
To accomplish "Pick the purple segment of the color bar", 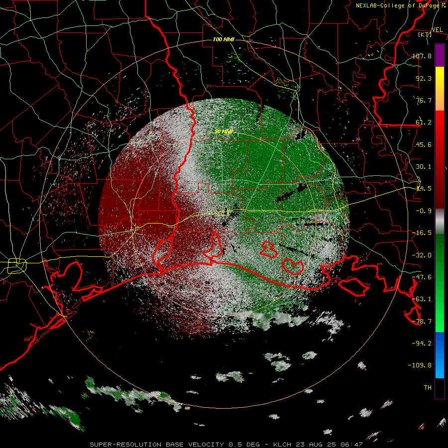I will tap(440, 55).
